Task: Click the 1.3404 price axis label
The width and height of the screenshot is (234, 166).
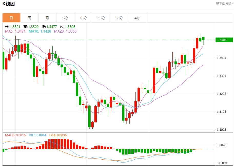Action: (221, 58)
